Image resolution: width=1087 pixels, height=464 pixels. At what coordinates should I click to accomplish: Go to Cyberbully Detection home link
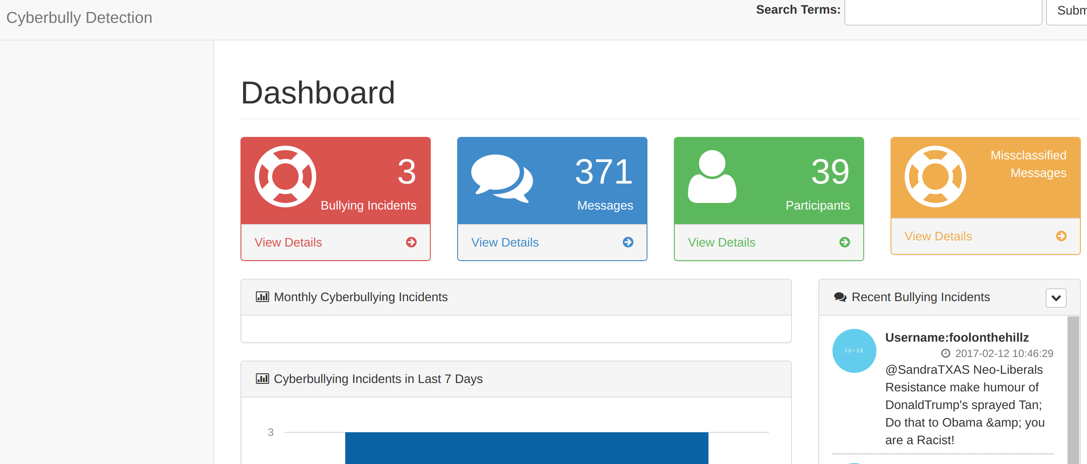(79, 18)
